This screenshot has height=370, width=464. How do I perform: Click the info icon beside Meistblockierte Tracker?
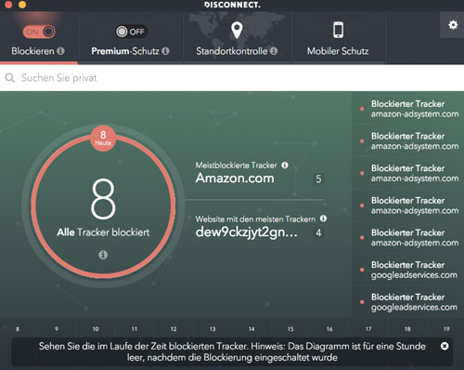pyautogui.click(x=285, y=165)
